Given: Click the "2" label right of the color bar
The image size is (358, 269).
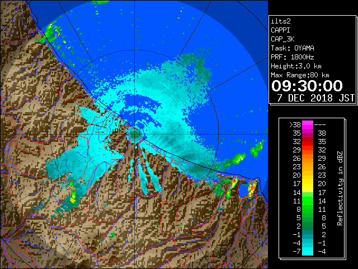Looking at the screenshot, I should pos(324,235).
